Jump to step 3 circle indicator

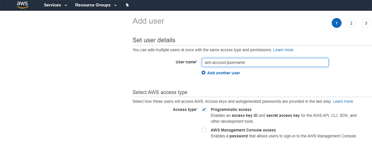[x=366, y=23]
